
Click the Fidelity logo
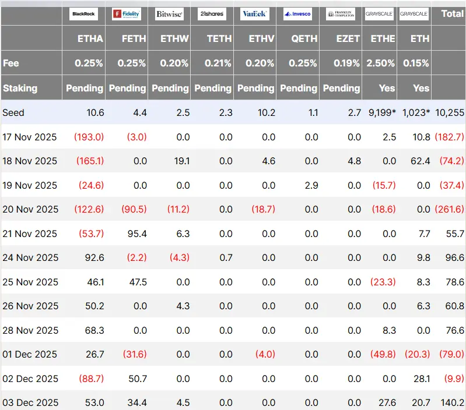[127, 14]
